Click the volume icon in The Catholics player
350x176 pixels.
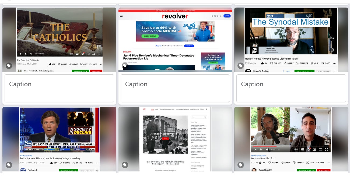click(x=31, y=54)
